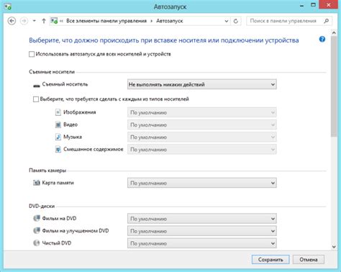Open the blue help question mark
The image size is (341, 272).
pyautogui.click(x=322, y=39)
